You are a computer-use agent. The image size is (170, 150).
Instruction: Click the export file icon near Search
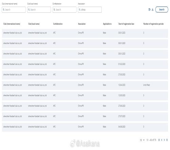click(150, 10)
